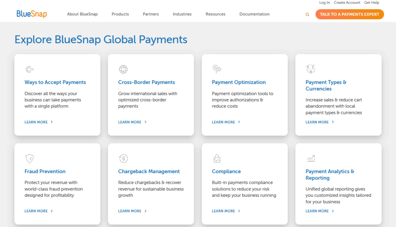Open the Partners menu

[x=151, y=14]
